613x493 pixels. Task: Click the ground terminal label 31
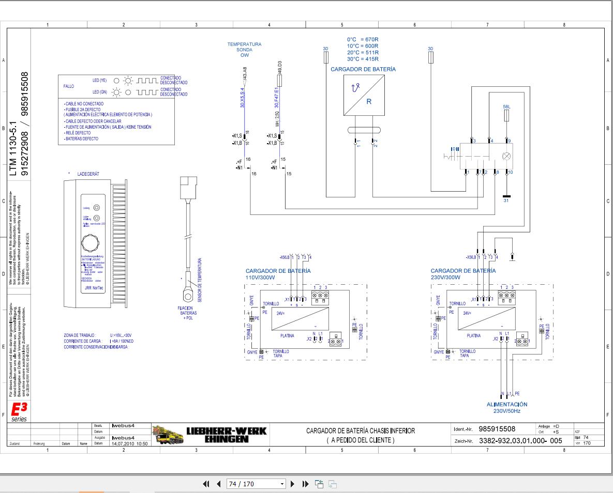click(506, 201)
